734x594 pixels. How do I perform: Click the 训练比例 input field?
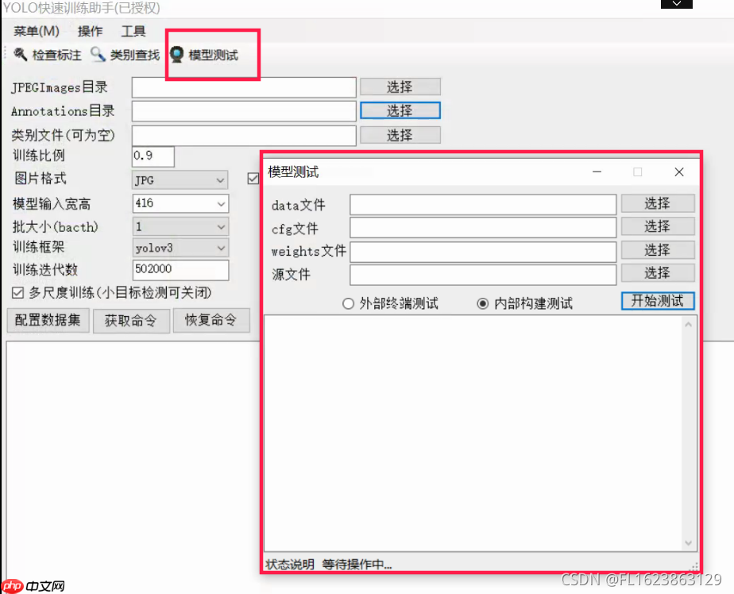(x=152, y=156)
